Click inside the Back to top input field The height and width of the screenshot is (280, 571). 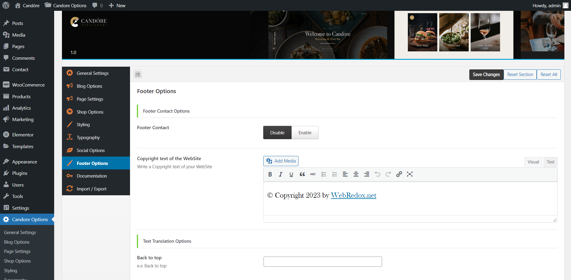tap(322, 262)
